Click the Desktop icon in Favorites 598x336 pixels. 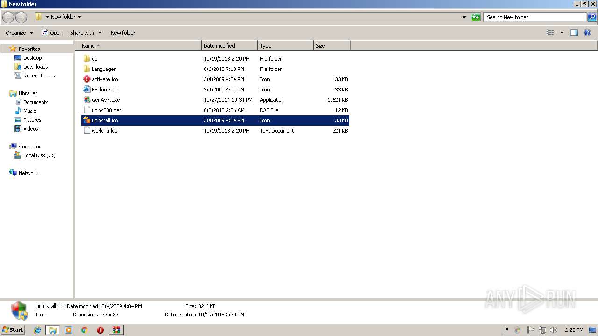pyautogui.click(x=18, y=58)
